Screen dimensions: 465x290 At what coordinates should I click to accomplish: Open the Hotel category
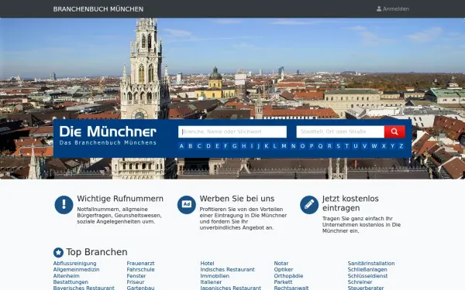[x=207, y=264]
